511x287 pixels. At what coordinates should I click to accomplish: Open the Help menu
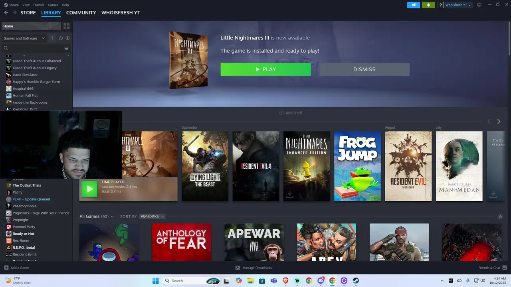(x=65, y=5)
